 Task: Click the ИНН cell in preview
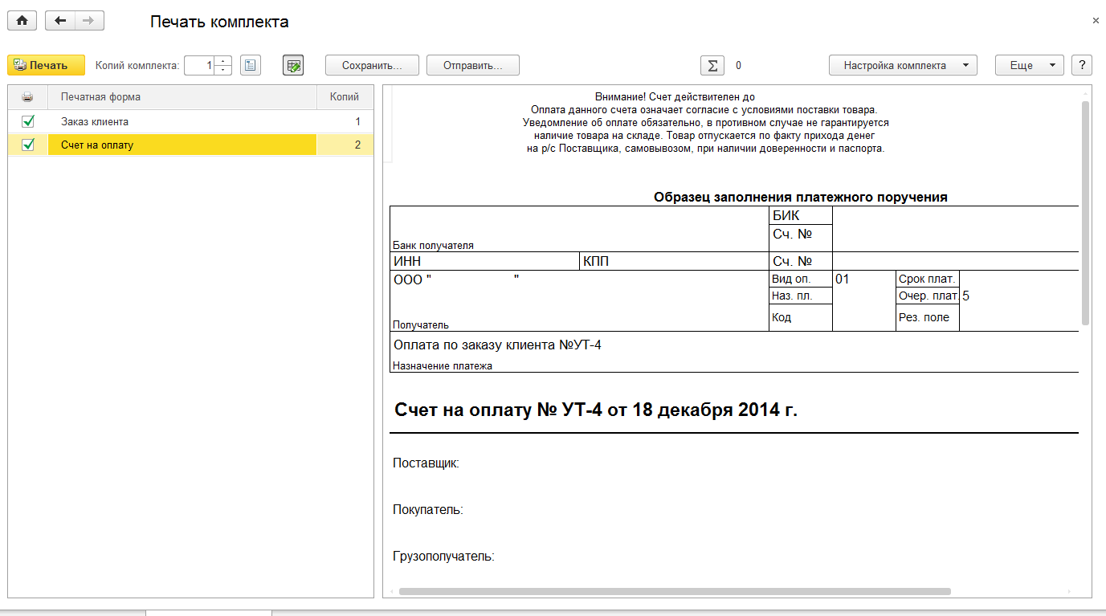484,261
